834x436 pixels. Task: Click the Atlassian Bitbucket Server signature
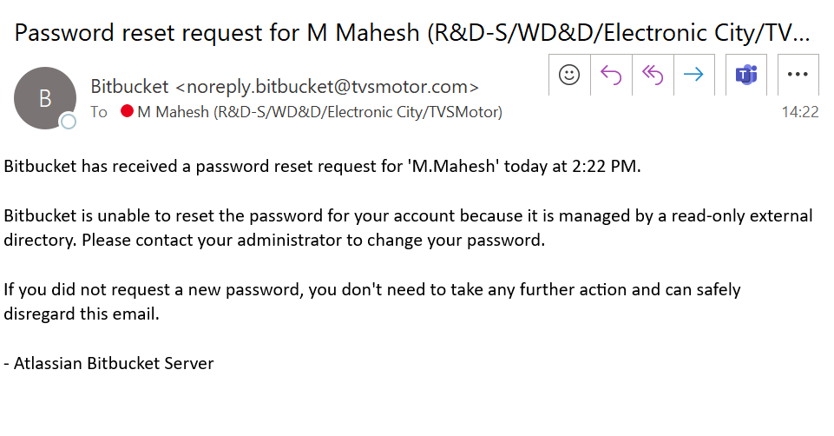click(108, 363)
